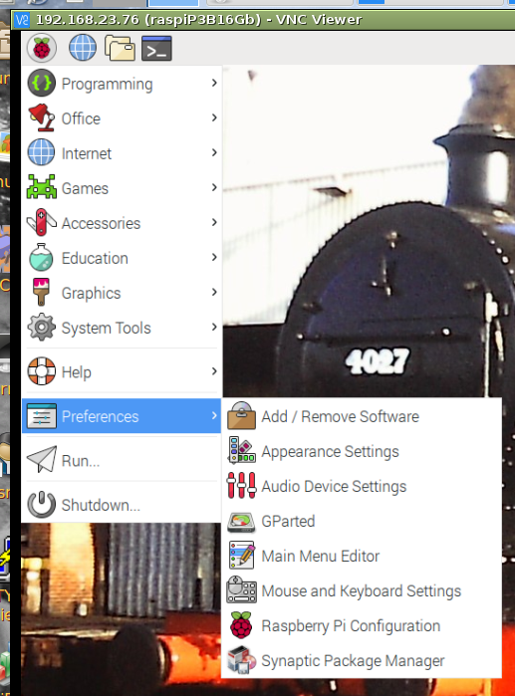Screen dimensions: 515x696
Task: Open Audio Device Settings
Action: (x=362, y=486)
